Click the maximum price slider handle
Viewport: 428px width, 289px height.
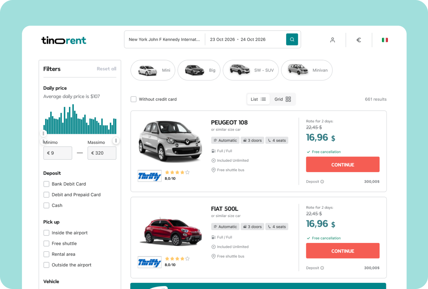coord(116,141)
